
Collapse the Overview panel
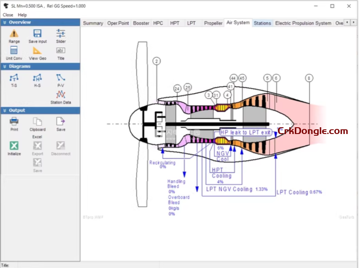tap(4, 22)
